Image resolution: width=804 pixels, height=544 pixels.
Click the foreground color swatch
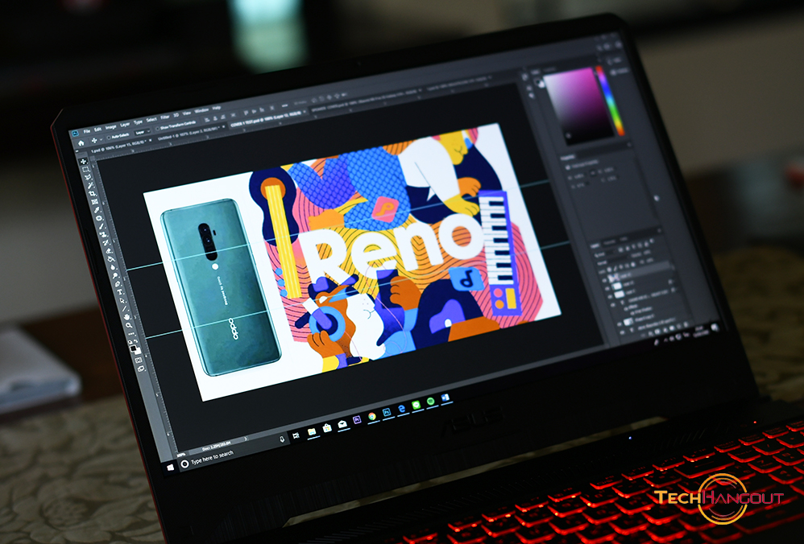[133, 348]
